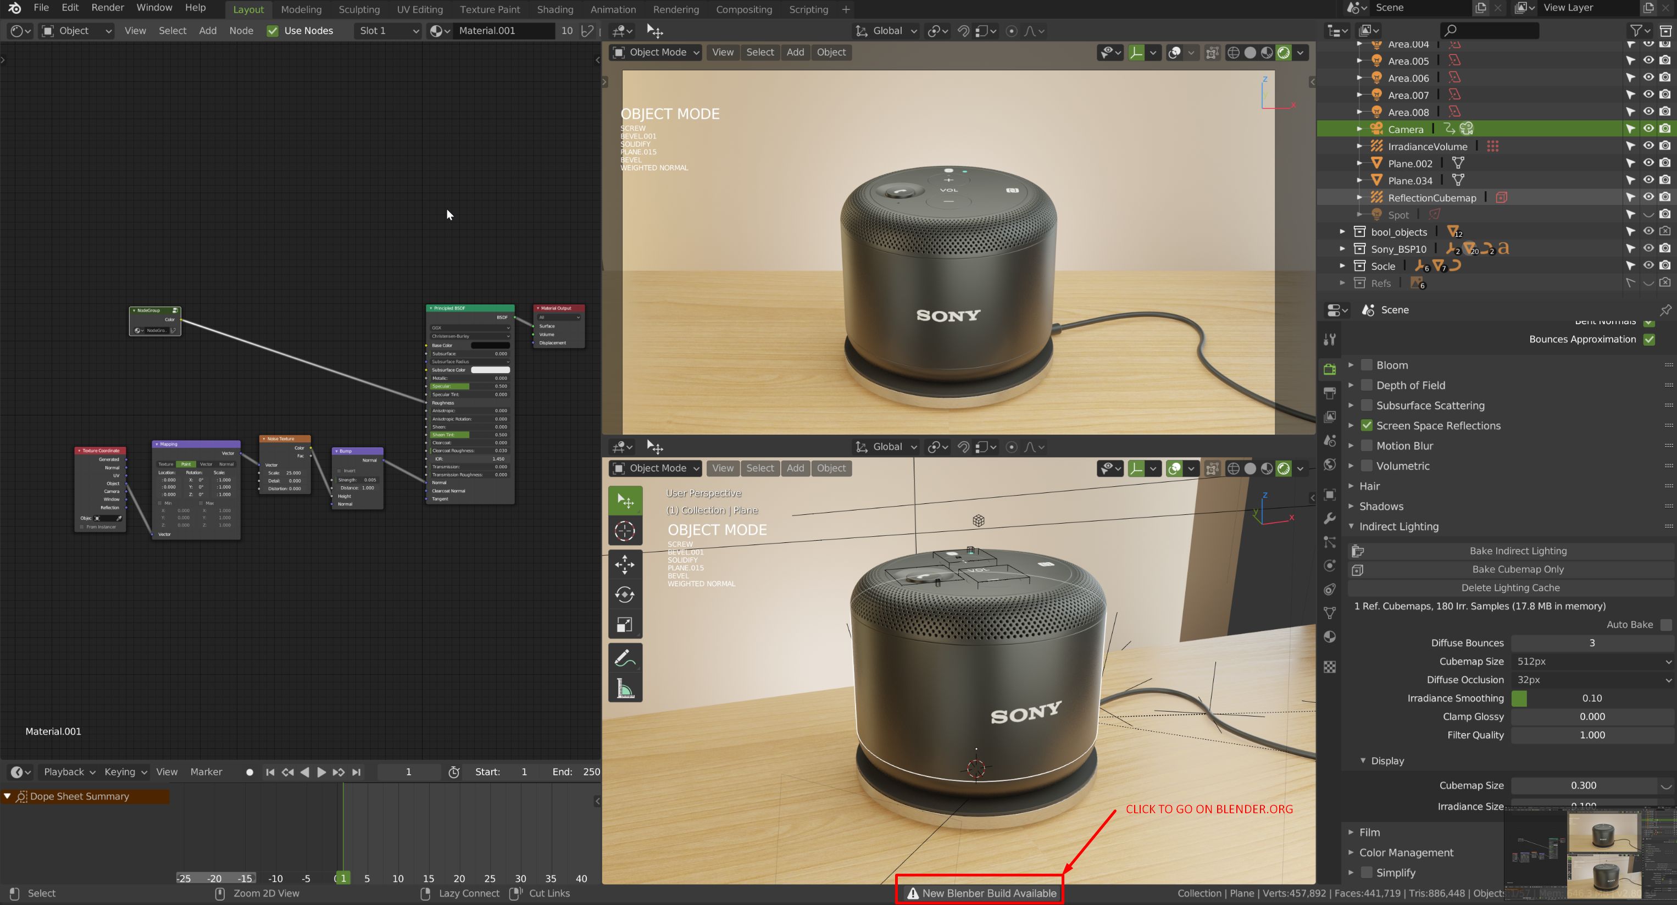
Task: Open material Slot 1 dropdown
Action: [x=388, y=31]
